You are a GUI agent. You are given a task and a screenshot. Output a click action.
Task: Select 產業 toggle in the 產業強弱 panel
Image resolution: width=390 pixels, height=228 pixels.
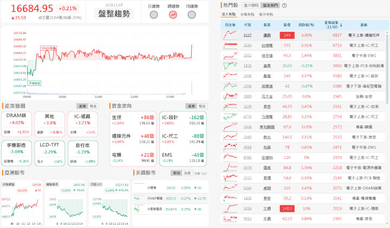82,106
